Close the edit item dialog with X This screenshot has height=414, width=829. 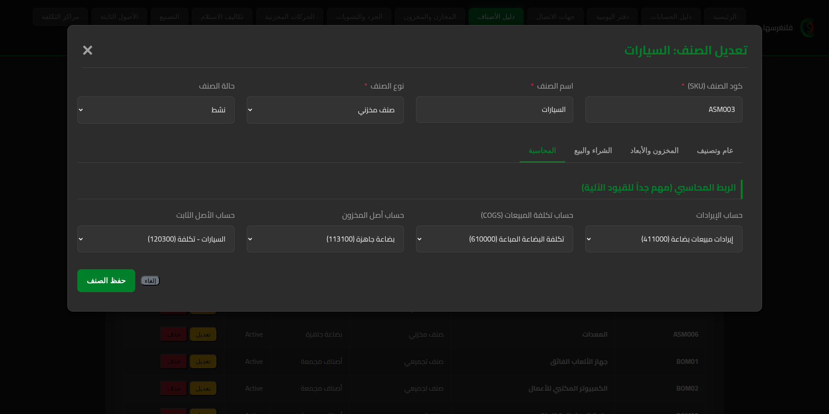pyautogui.click(x=88, y=50)
